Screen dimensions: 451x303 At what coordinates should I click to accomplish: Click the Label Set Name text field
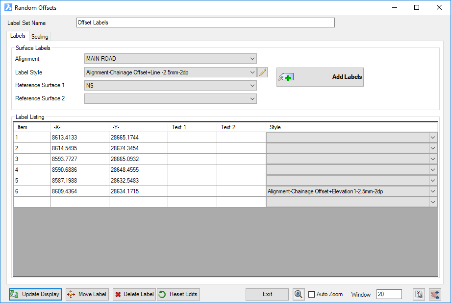[x=205, y=23]
